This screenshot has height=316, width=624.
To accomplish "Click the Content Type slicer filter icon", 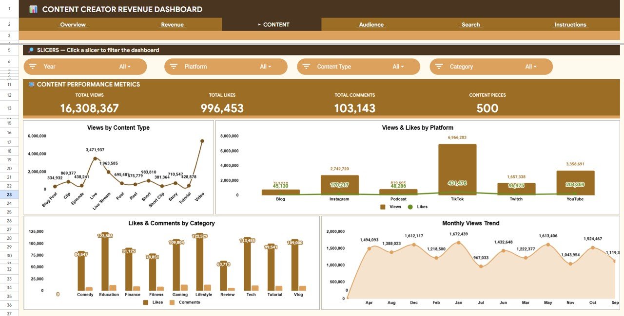I will pos(306,67).
